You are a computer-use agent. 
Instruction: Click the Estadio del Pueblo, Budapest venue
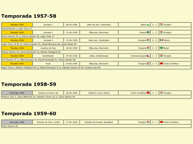pos(99,122)
